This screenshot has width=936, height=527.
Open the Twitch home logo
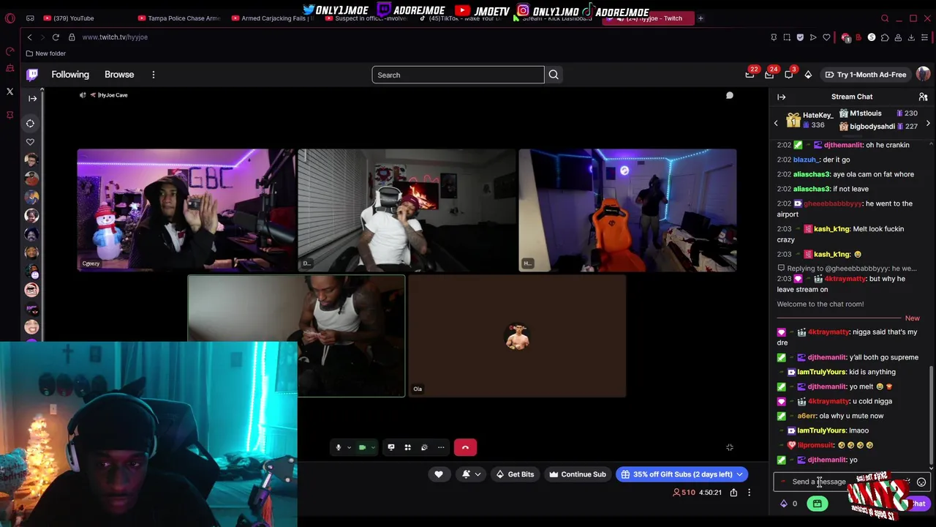coord(32,75)
